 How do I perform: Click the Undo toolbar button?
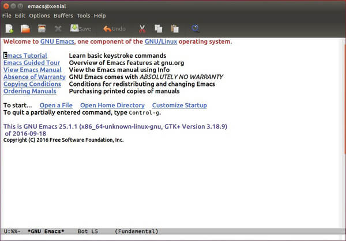pyautogui.click(x=114, y=29)
